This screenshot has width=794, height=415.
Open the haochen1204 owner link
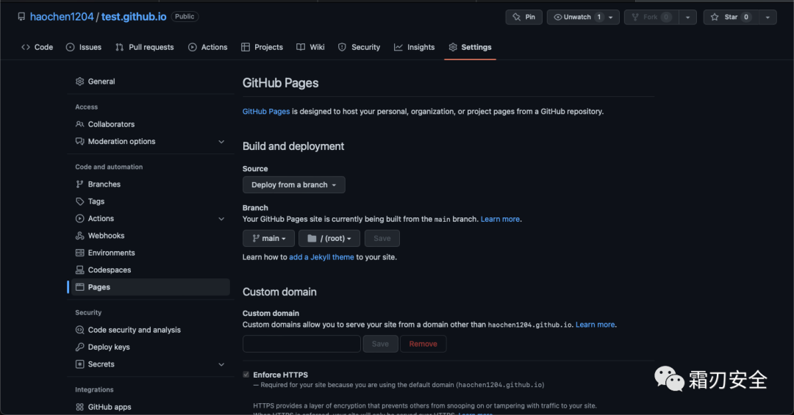(x=62, y=17)
